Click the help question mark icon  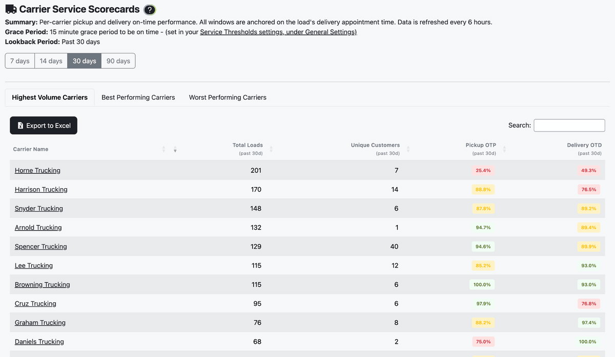click(x=149, y=10)
